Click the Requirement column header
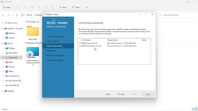The image size is (198, 111). click(x=113, y=40)
